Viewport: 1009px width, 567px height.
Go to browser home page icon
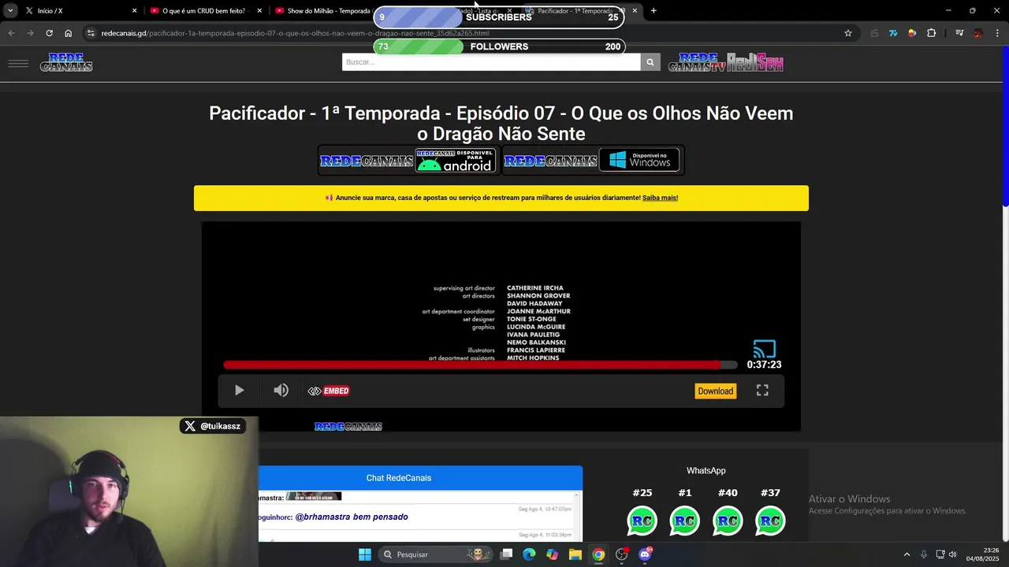pos(69,33)
